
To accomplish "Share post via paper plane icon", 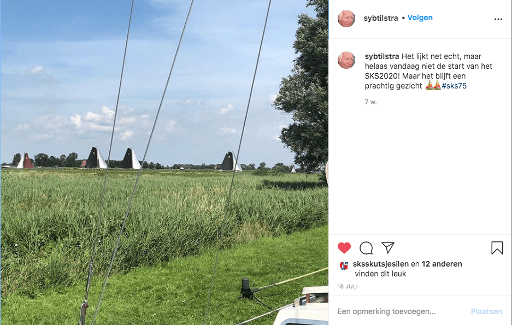I will (x=388, y=247).
